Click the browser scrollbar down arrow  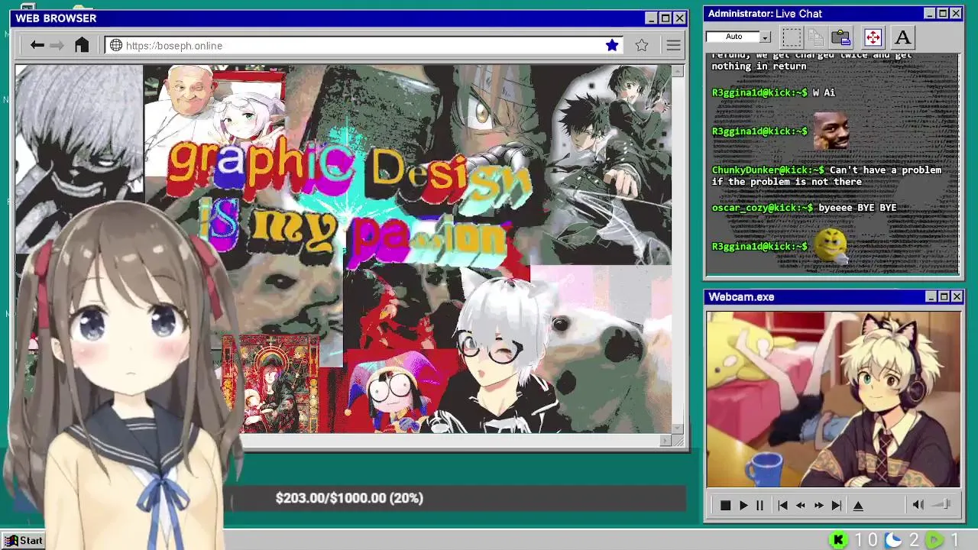678,429
